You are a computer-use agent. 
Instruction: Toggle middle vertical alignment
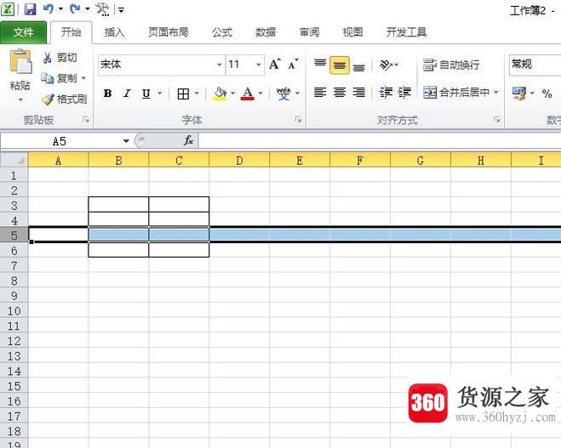(x=339, y=65)
